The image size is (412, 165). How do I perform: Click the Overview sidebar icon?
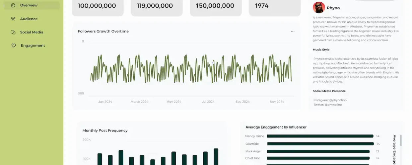(13, 5)
